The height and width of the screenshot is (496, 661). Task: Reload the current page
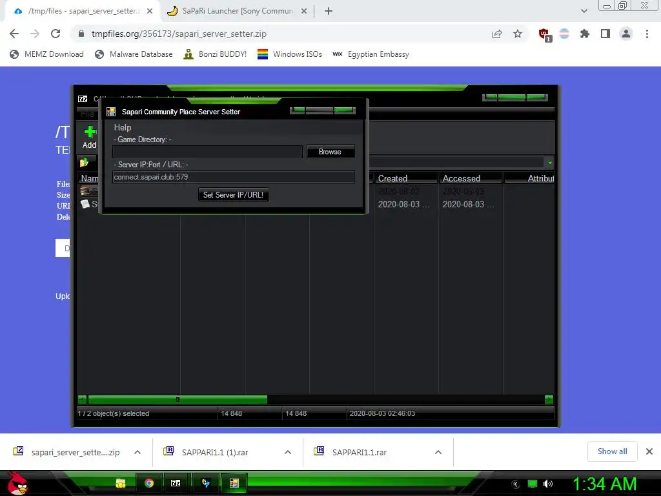tap(56, 34)
